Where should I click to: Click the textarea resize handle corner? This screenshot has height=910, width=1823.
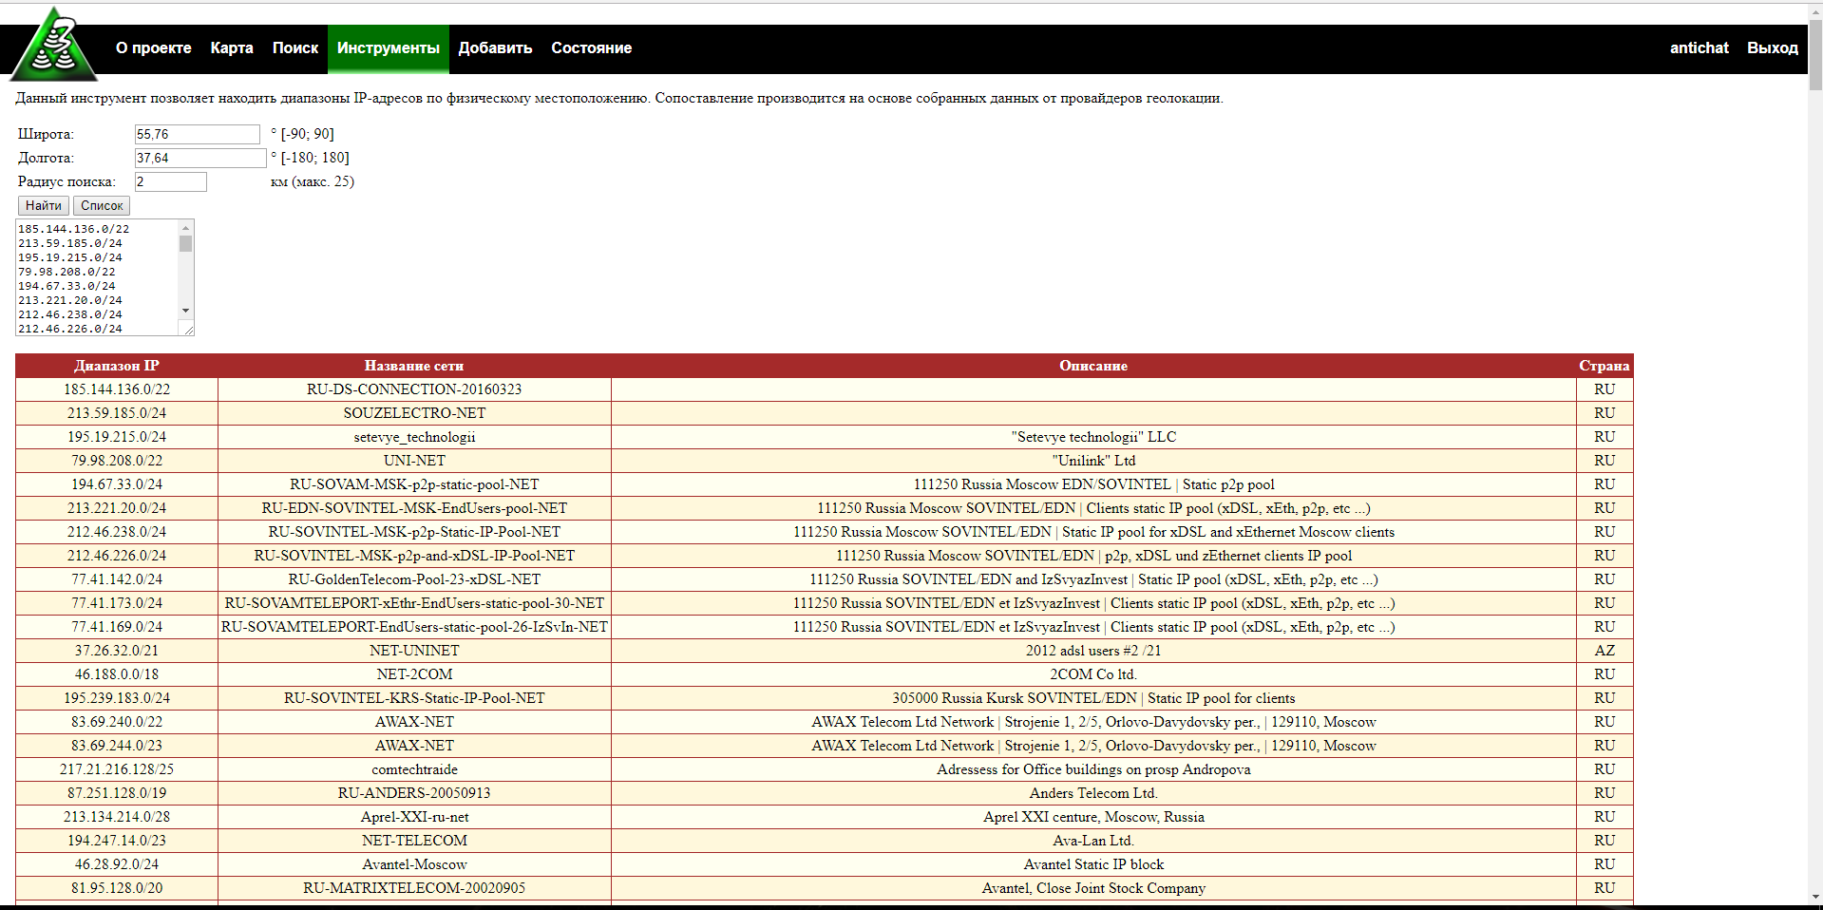(189, 330)
